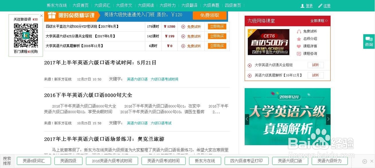
Task: Click keyword 六级口语考试
Action: (x=161, y=123)
